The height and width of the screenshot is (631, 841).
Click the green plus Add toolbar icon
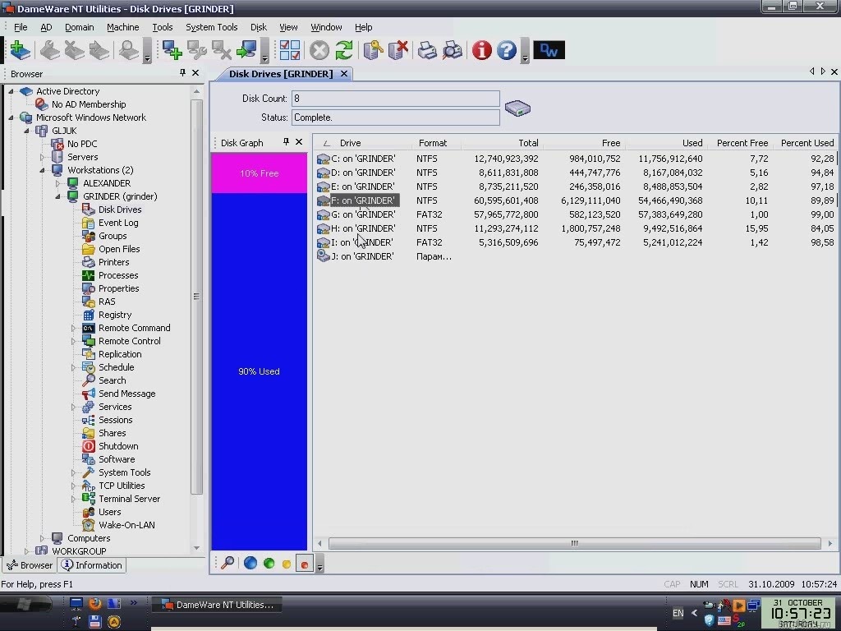pos(20,50)
